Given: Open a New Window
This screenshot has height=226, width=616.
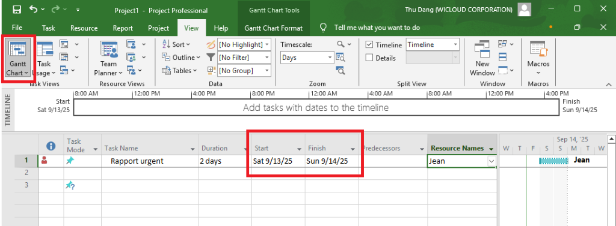Looking at the screenshot, I should pos(482,58).
